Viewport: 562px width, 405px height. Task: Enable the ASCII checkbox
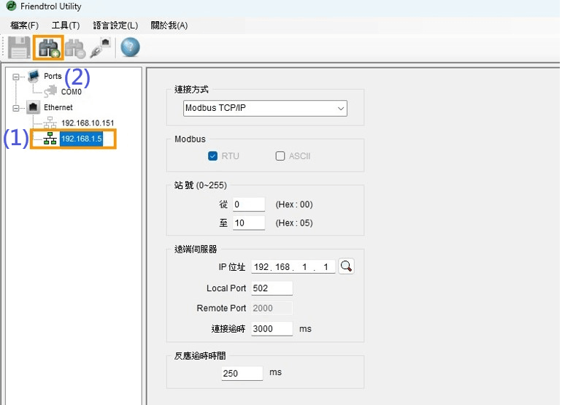tap(280, 156)
